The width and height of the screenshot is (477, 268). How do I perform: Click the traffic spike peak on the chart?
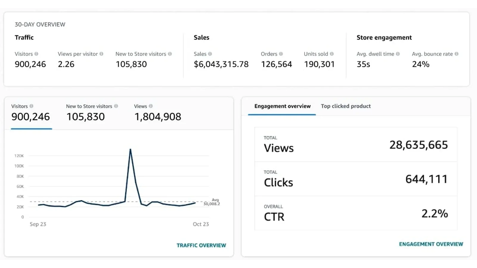pos(130,149)
